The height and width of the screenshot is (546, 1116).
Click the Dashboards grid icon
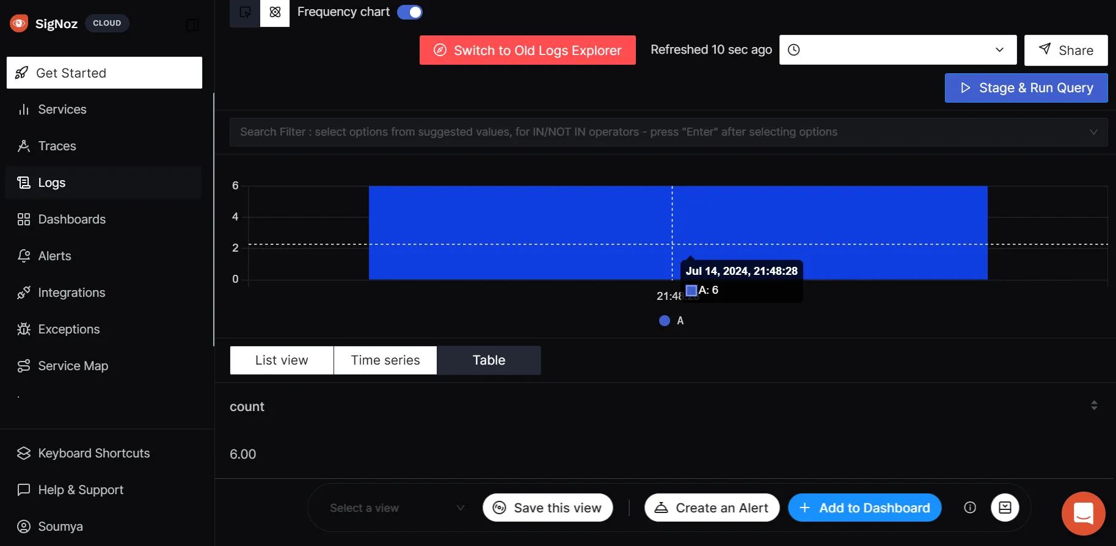pyautogui.click(x=24, y=219)
